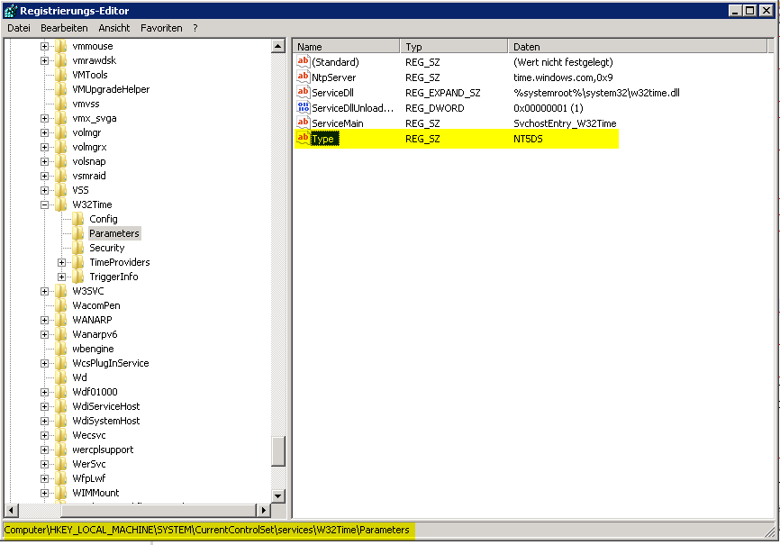This screenshot has width=780, height=545.
Task: Open the Ansicht menu
Action: (x=114, y=28)
